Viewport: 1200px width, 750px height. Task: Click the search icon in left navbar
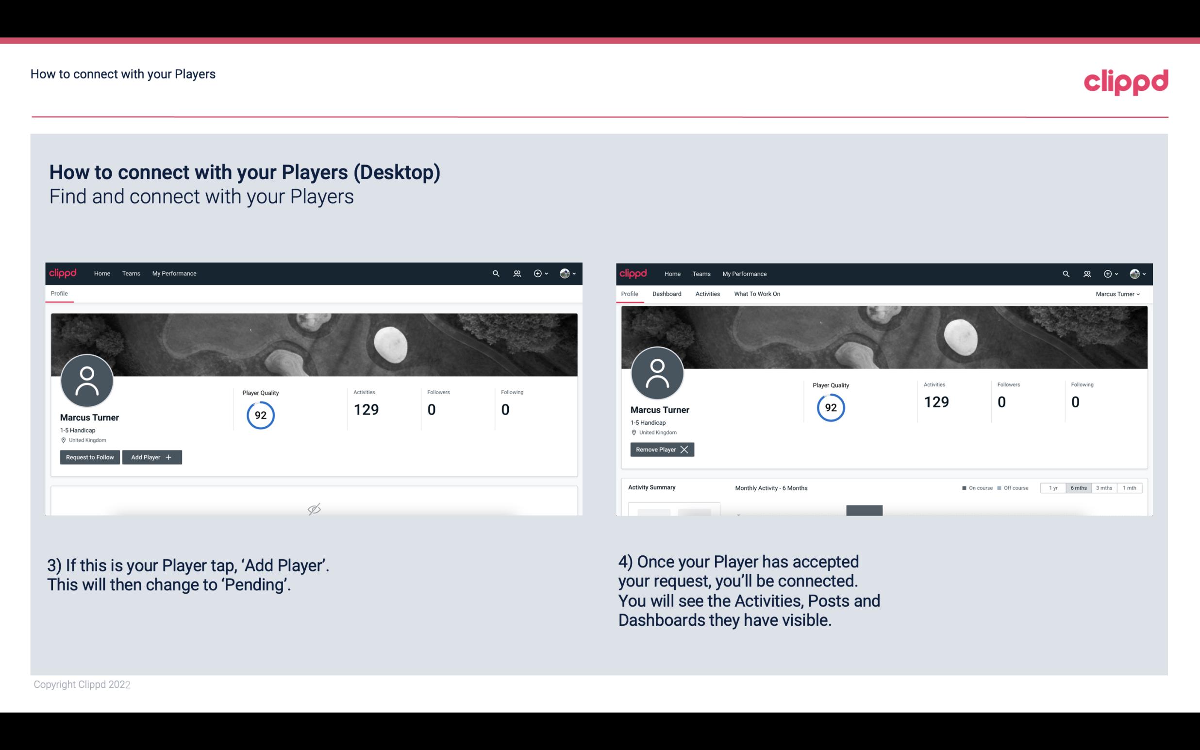495,273
